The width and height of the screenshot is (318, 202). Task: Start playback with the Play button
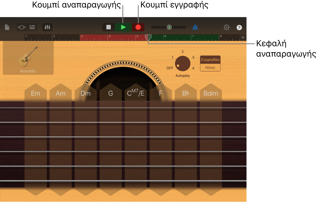pos(123,27)
